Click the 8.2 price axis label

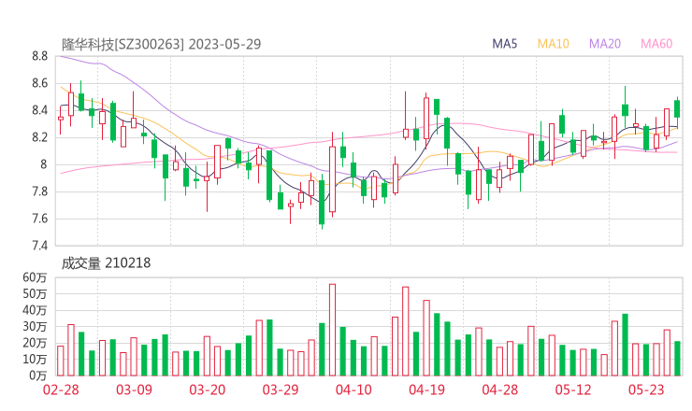(x=39, y=137)
